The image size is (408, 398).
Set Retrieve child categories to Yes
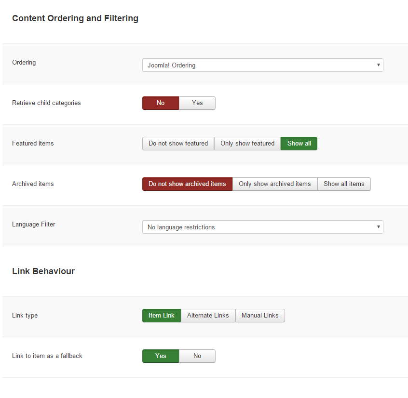tap(197, 103)
